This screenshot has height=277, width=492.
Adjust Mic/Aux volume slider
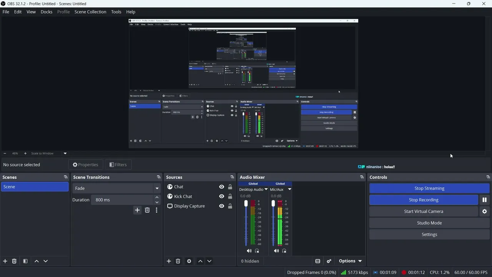click(x=273, y=223)
